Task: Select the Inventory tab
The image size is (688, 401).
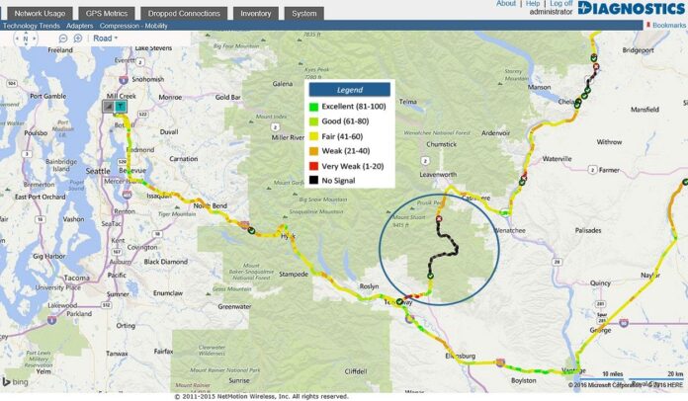Action: click(x=256, y=14)
